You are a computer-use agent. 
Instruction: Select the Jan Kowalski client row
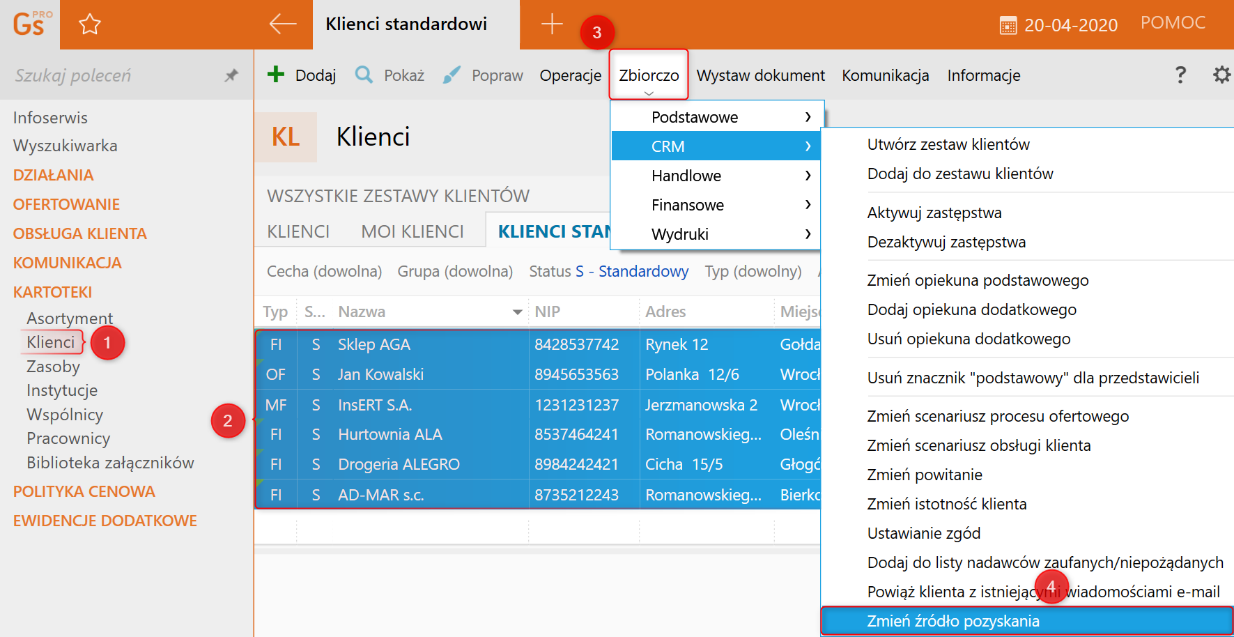click(x=537, y=374)
